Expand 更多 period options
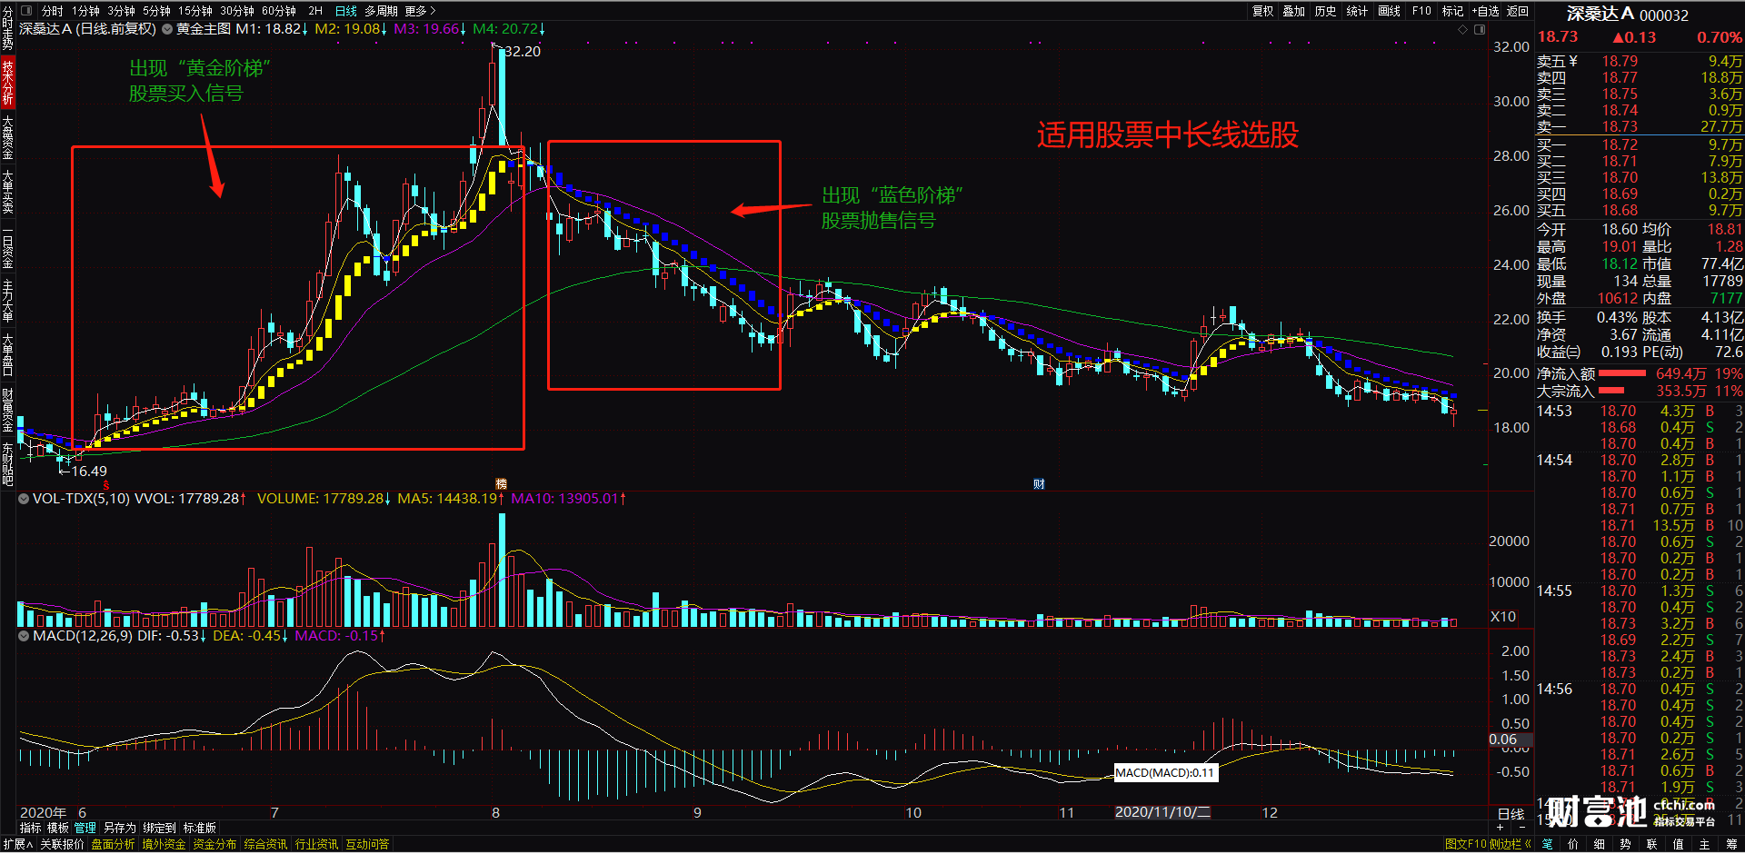Viewport: 1745px width, 854px height. click(420, 11)
